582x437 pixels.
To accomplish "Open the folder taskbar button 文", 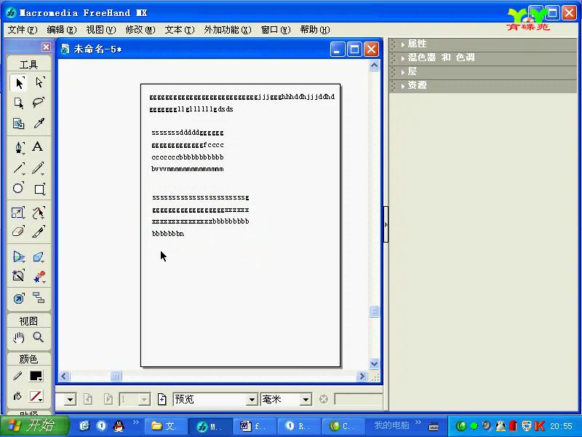I will click(x=165, y=426).
